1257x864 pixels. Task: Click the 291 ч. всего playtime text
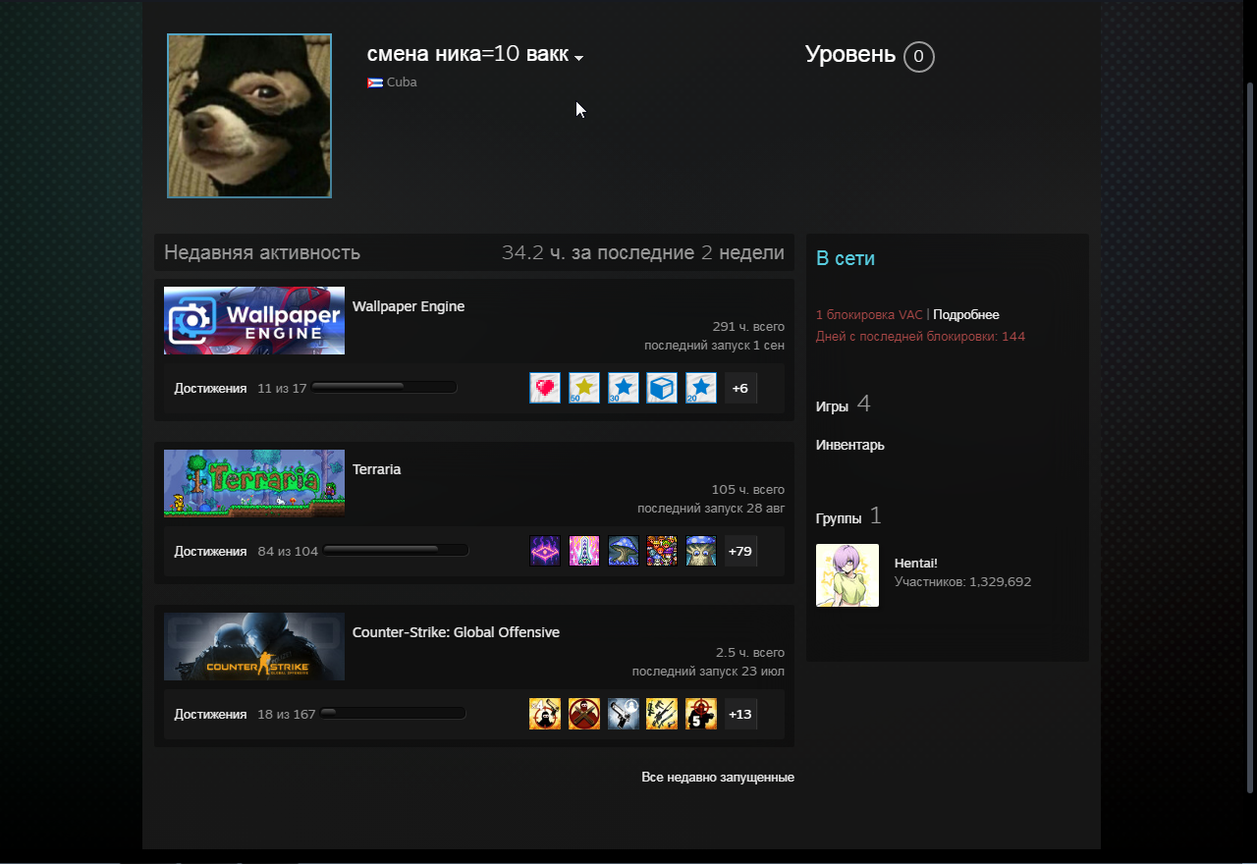tap(748, 327)
